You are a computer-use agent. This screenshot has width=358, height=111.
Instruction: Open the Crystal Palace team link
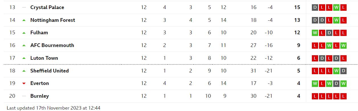tap(47, 7)
